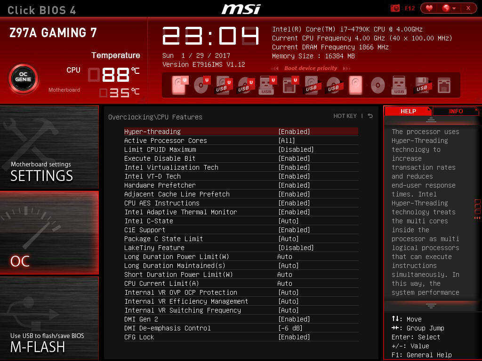Select the legacy CD/DVD boot device icon
Screen dimensions: 482x361
(378, 85)
